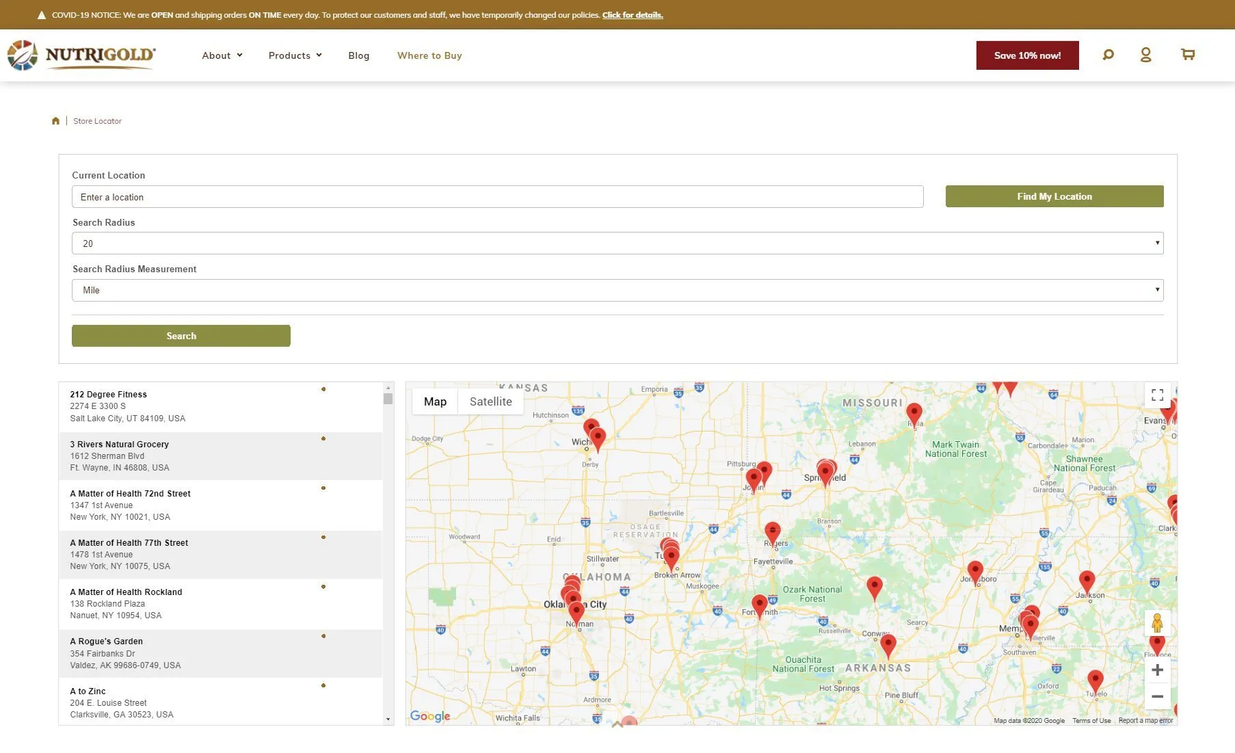Image resolution: width=1235 pixels, height=753 pixels.
Task: Click the map pin at Rogers, Arkansas
Action: coord(772,533)
